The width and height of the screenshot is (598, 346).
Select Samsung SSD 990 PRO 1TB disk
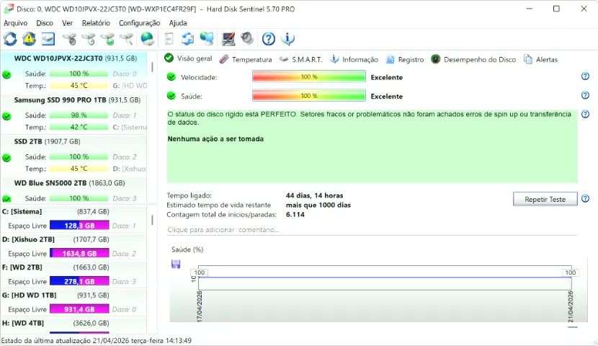[x=74, y=114]
